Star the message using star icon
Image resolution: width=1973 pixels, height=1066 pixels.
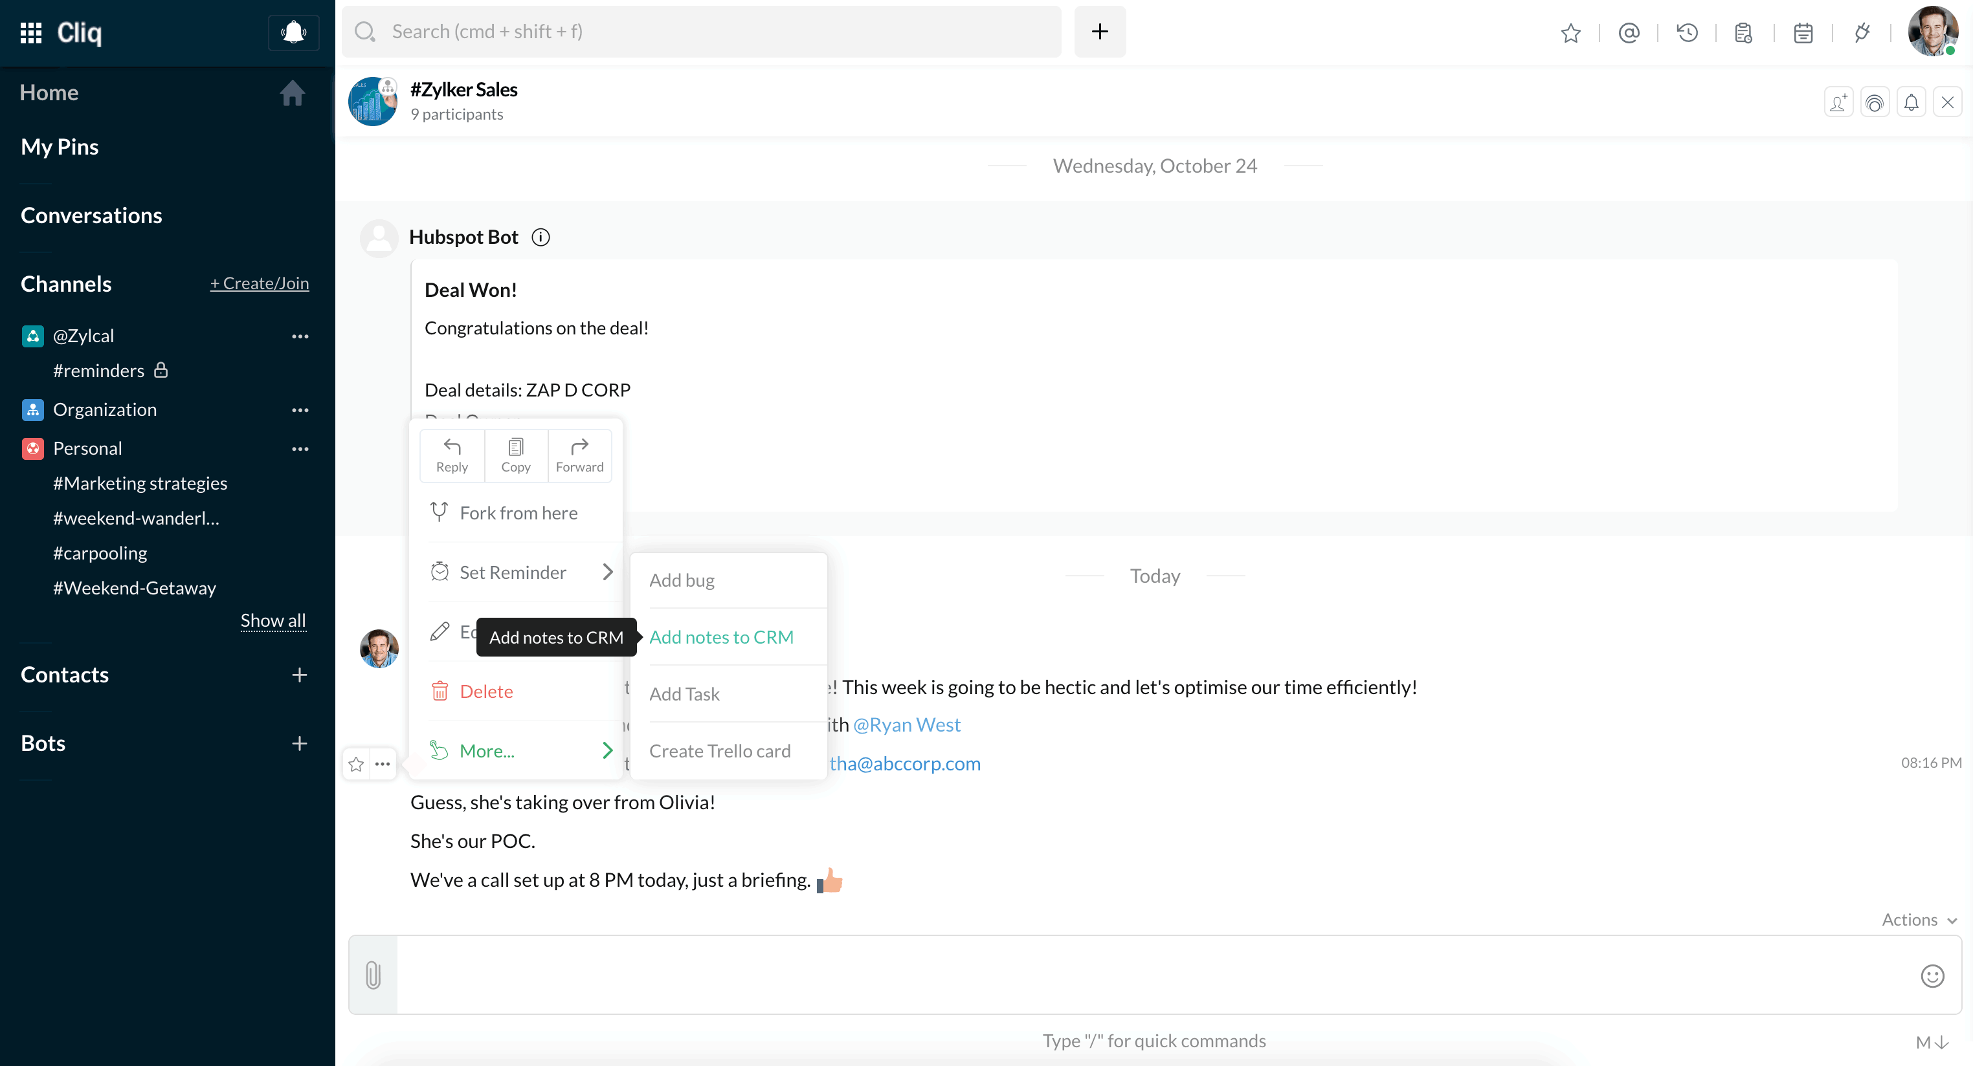tap(356, 764)
